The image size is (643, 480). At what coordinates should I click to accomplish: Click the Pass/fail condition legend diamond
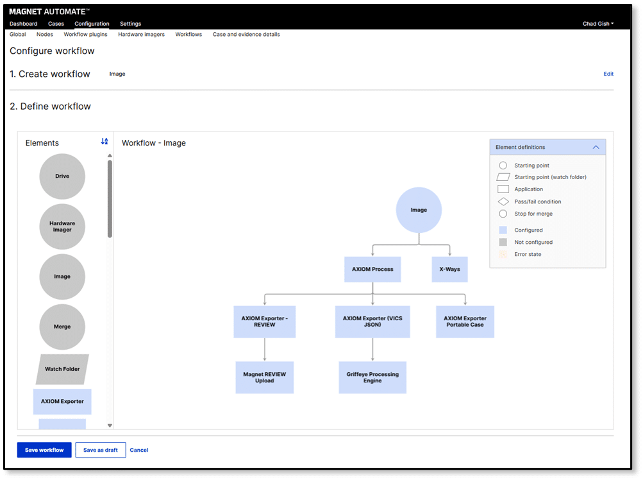coord(503,201)
